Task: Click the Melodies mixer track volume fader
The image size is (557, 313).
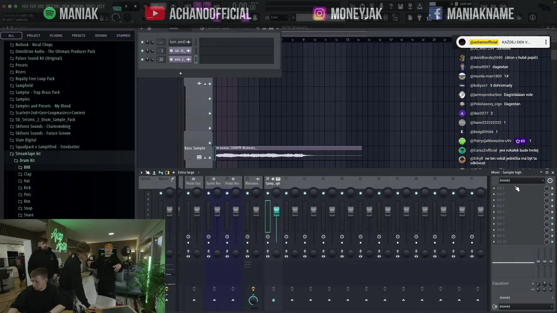Action: coord(256,211)
